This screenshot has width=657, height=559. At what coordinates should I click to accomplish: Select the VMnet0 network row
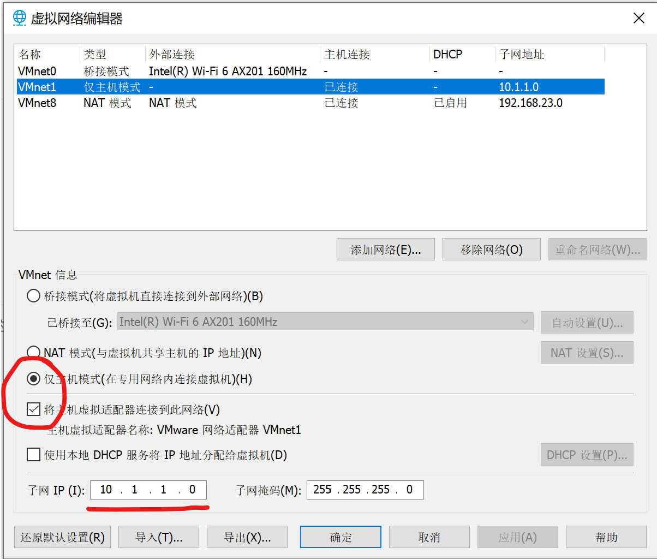[309, 72]
